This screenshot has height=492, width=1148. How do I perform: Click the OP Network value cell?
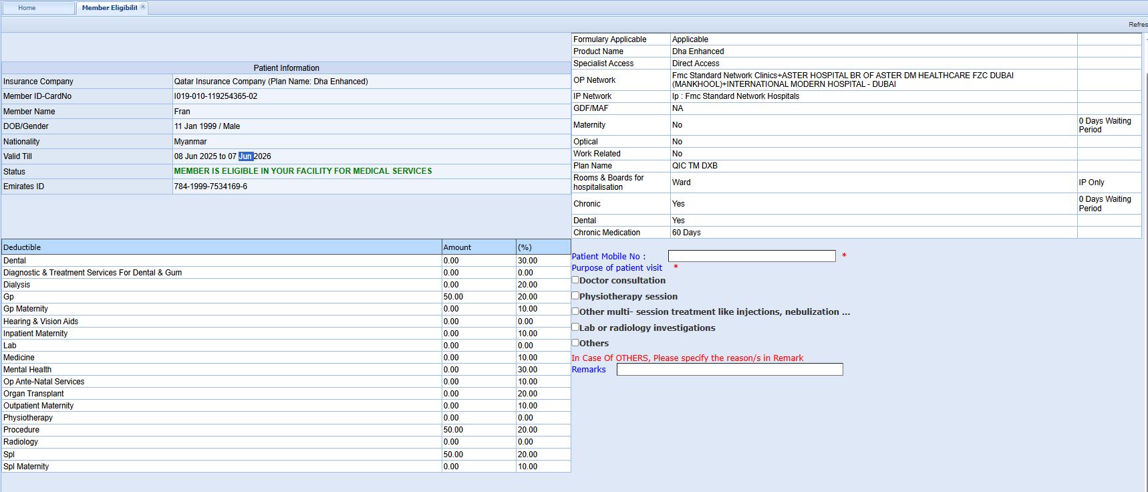pos(842,80)
